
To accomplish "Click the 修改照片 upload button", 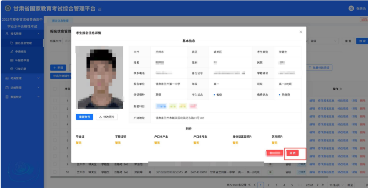I will pos(107,117).
